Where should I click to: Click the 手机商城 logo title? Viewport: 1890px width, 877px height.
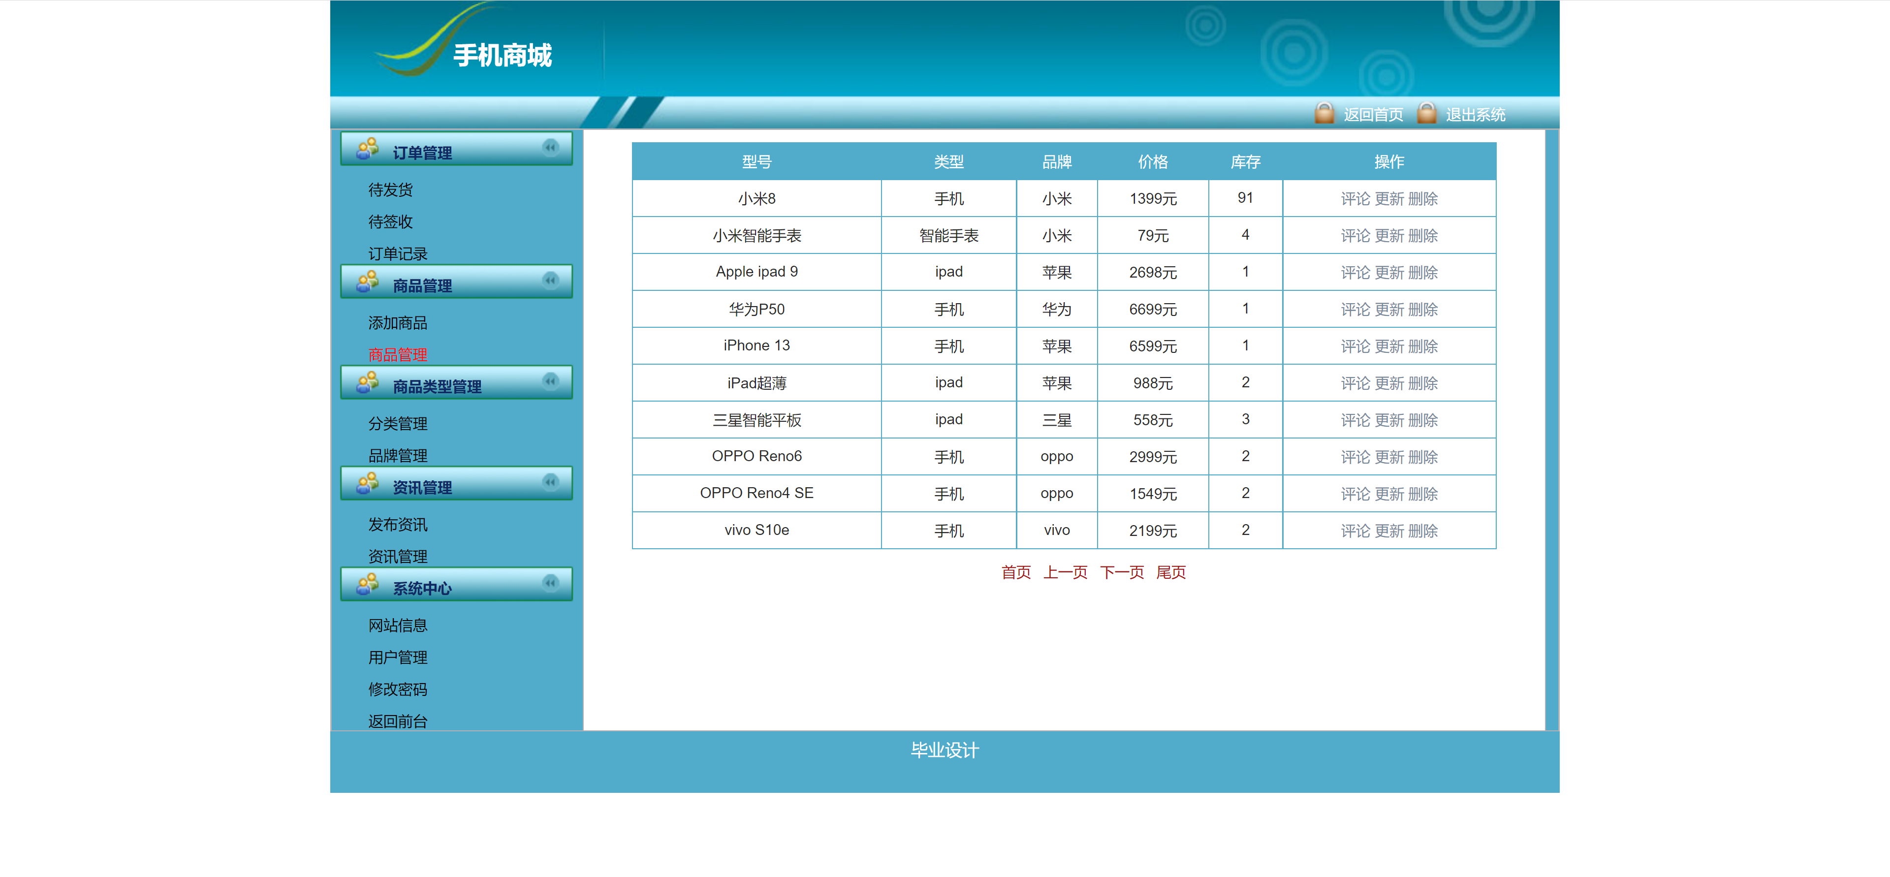pyautogui.click(x=503, y=56)
